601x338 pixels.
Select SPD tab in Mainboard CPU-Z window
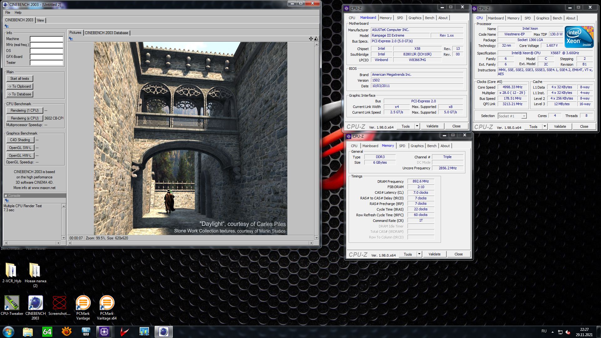point(400,18)
